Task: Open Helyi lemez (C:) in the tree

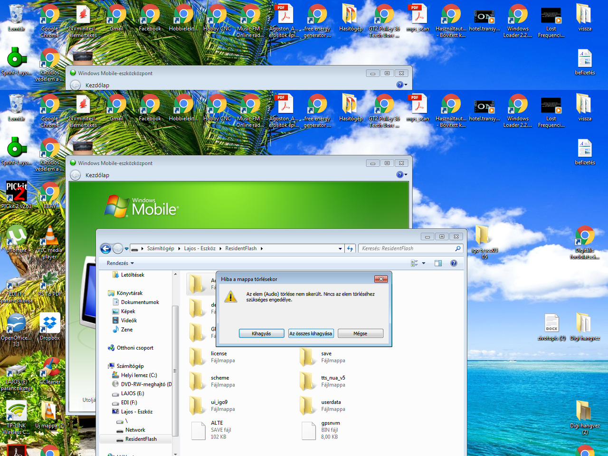Action: coord(135,375)
